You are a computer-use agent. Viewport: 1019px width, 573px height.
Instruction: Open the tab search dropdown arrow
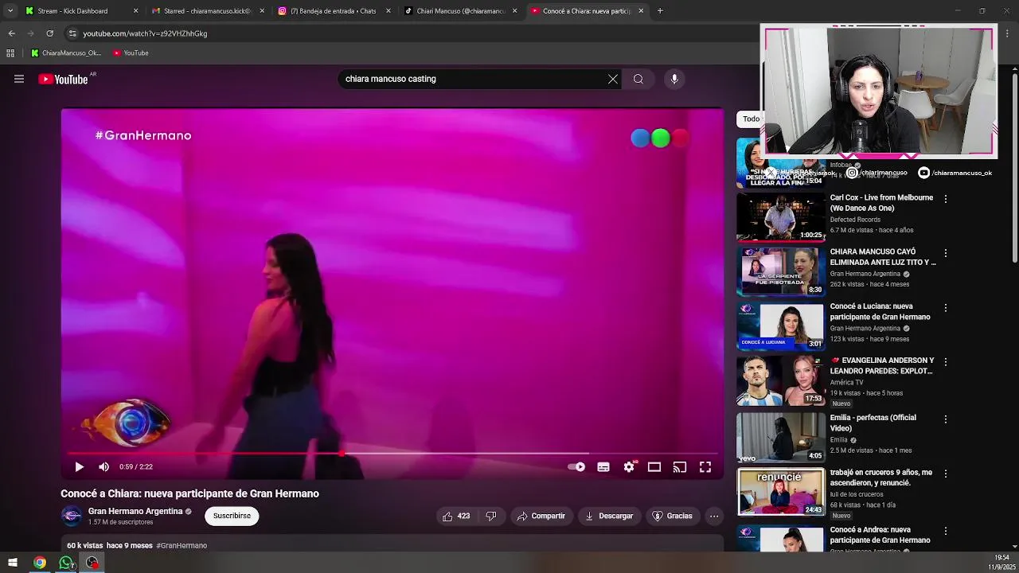pos(10,11)
